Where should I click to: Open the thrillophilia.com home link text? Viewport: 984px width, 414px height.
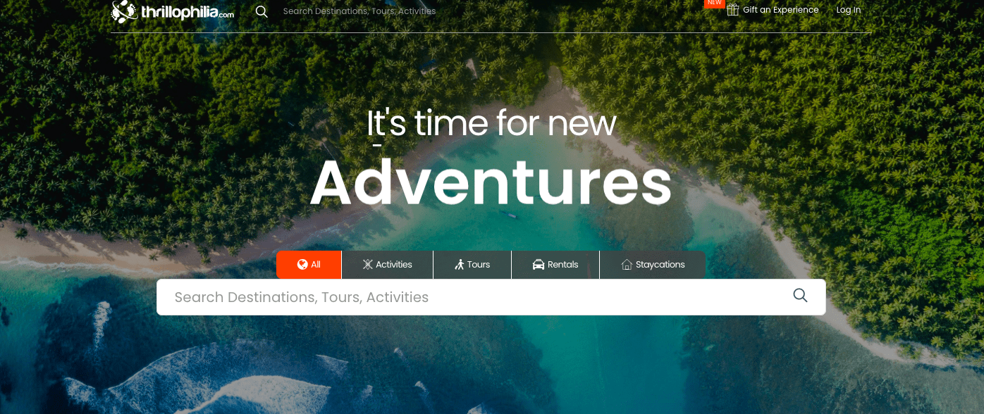187,12
